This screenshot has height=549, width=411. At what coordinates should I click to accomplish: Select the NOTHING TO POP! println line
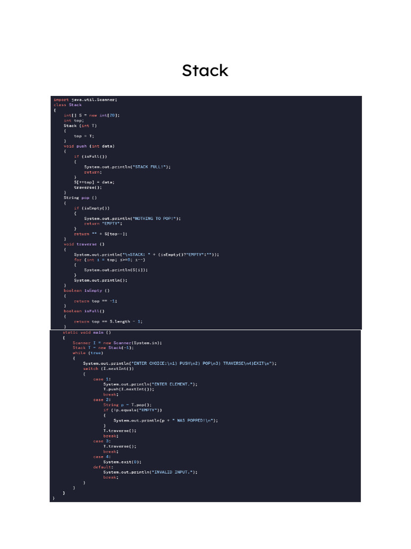click(x=133, y=219)
